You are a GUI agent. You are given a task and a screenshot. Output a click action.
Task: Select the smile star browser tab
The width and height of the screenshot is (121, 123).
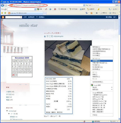pos(25,13)
